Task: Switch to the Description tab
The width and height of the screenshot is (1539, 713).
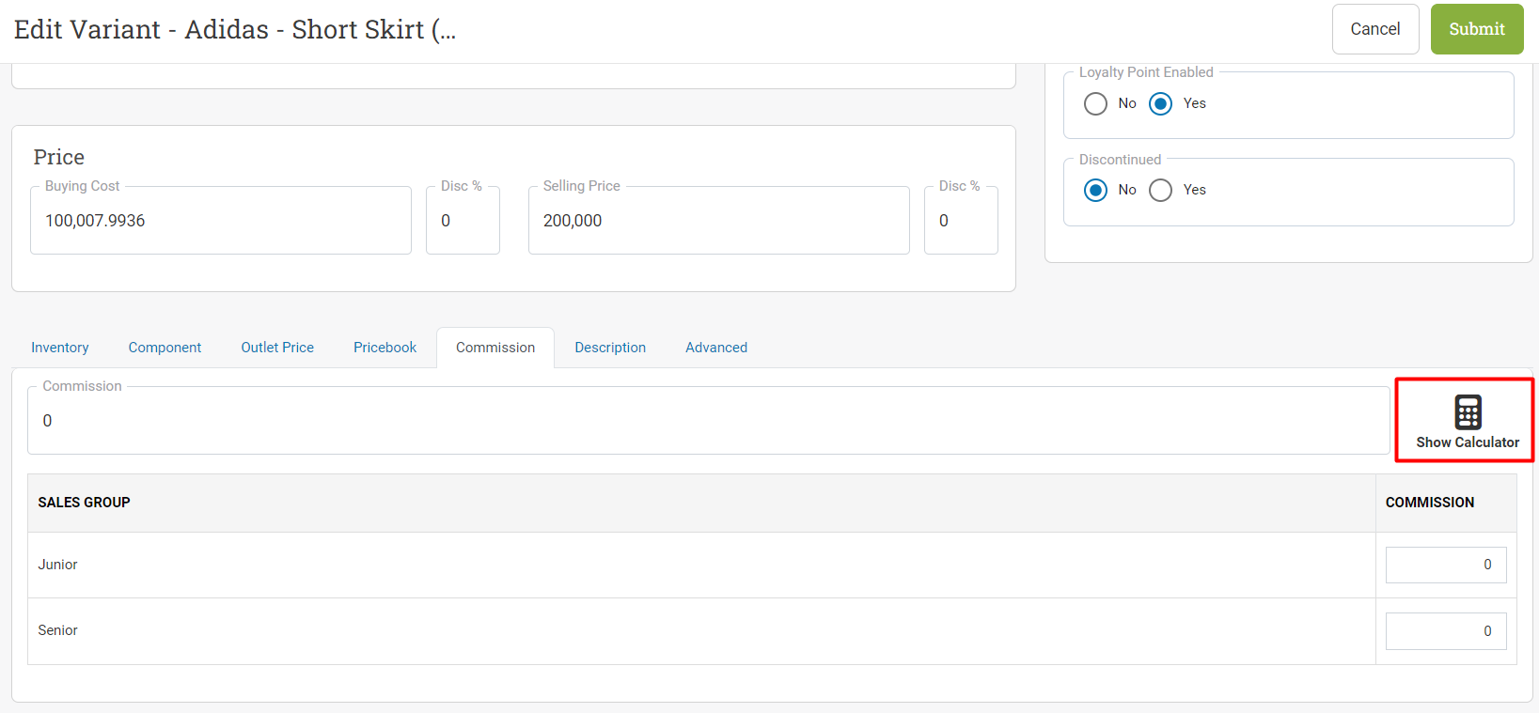Action: tap(610, 348)
